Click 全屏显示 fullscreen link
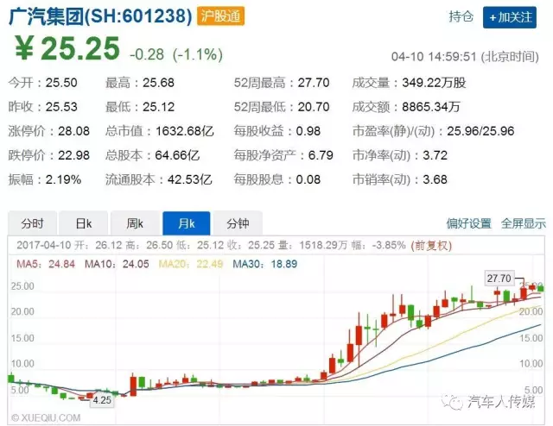 pos(524,223)
